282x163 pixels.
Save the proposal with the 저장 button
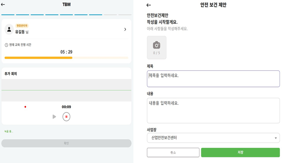pyautogui.click(x=240, y=152)
